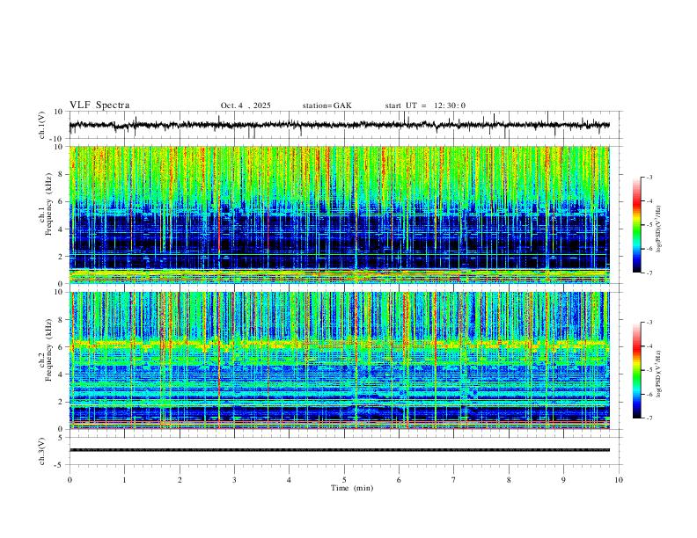The height and width of the screenshot is (538, 697).
Task: Click the 'VLF Spectra' title text
Action: click(99, 105)
